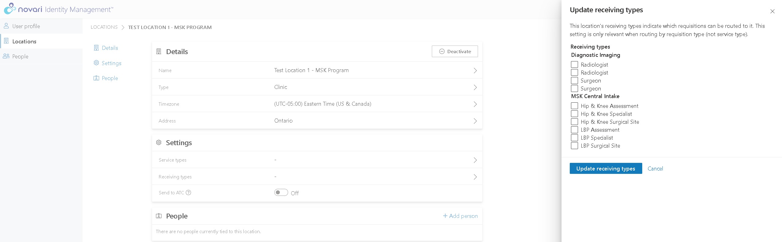This screenshot has width=782, height=242.
Task: Click the badge icon beside People heading
Action: pyautogui.click(x=159, y=216)
